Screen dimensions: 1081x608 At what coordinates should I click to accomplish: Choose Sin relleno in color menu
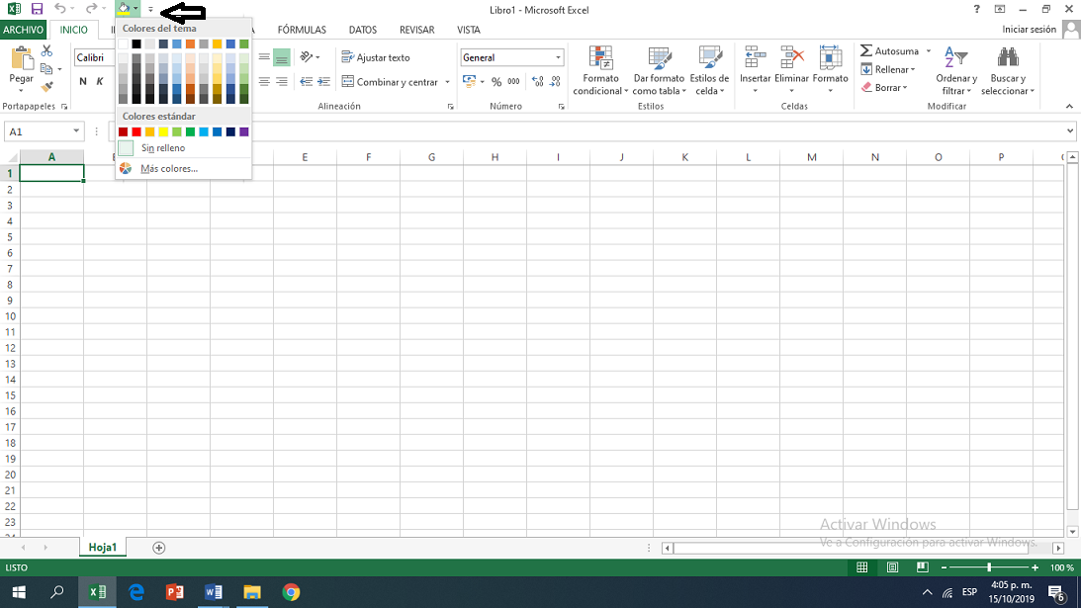[x=183, y=148]
